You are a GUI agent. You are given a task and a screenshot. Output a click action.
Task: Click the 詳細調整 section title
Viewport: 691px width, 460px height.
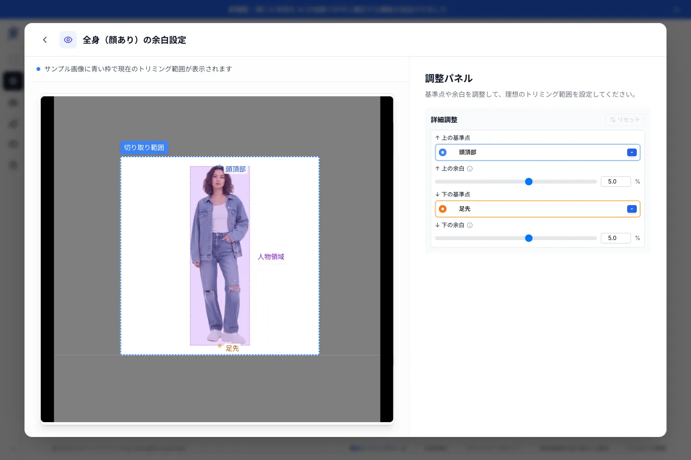coord(444,120)
